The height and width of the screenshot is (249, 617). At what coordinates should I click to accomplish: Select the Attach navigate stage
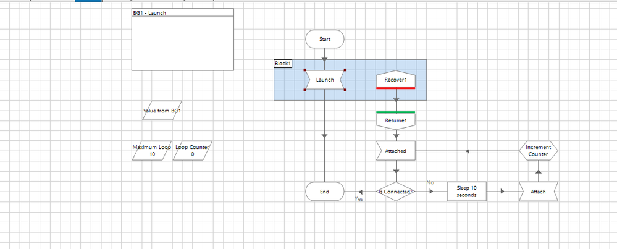(x=538, y=192)
